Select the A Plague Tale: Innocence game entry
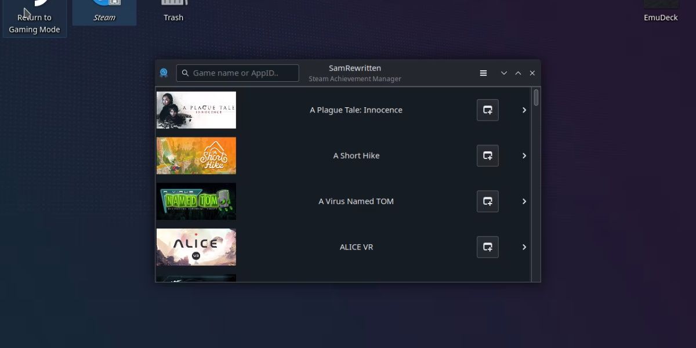The height and width of the screenshot is (348, 696). 356,110
